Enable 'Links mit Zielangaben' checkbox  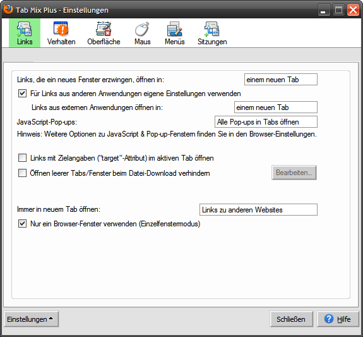tap(22, 158)
